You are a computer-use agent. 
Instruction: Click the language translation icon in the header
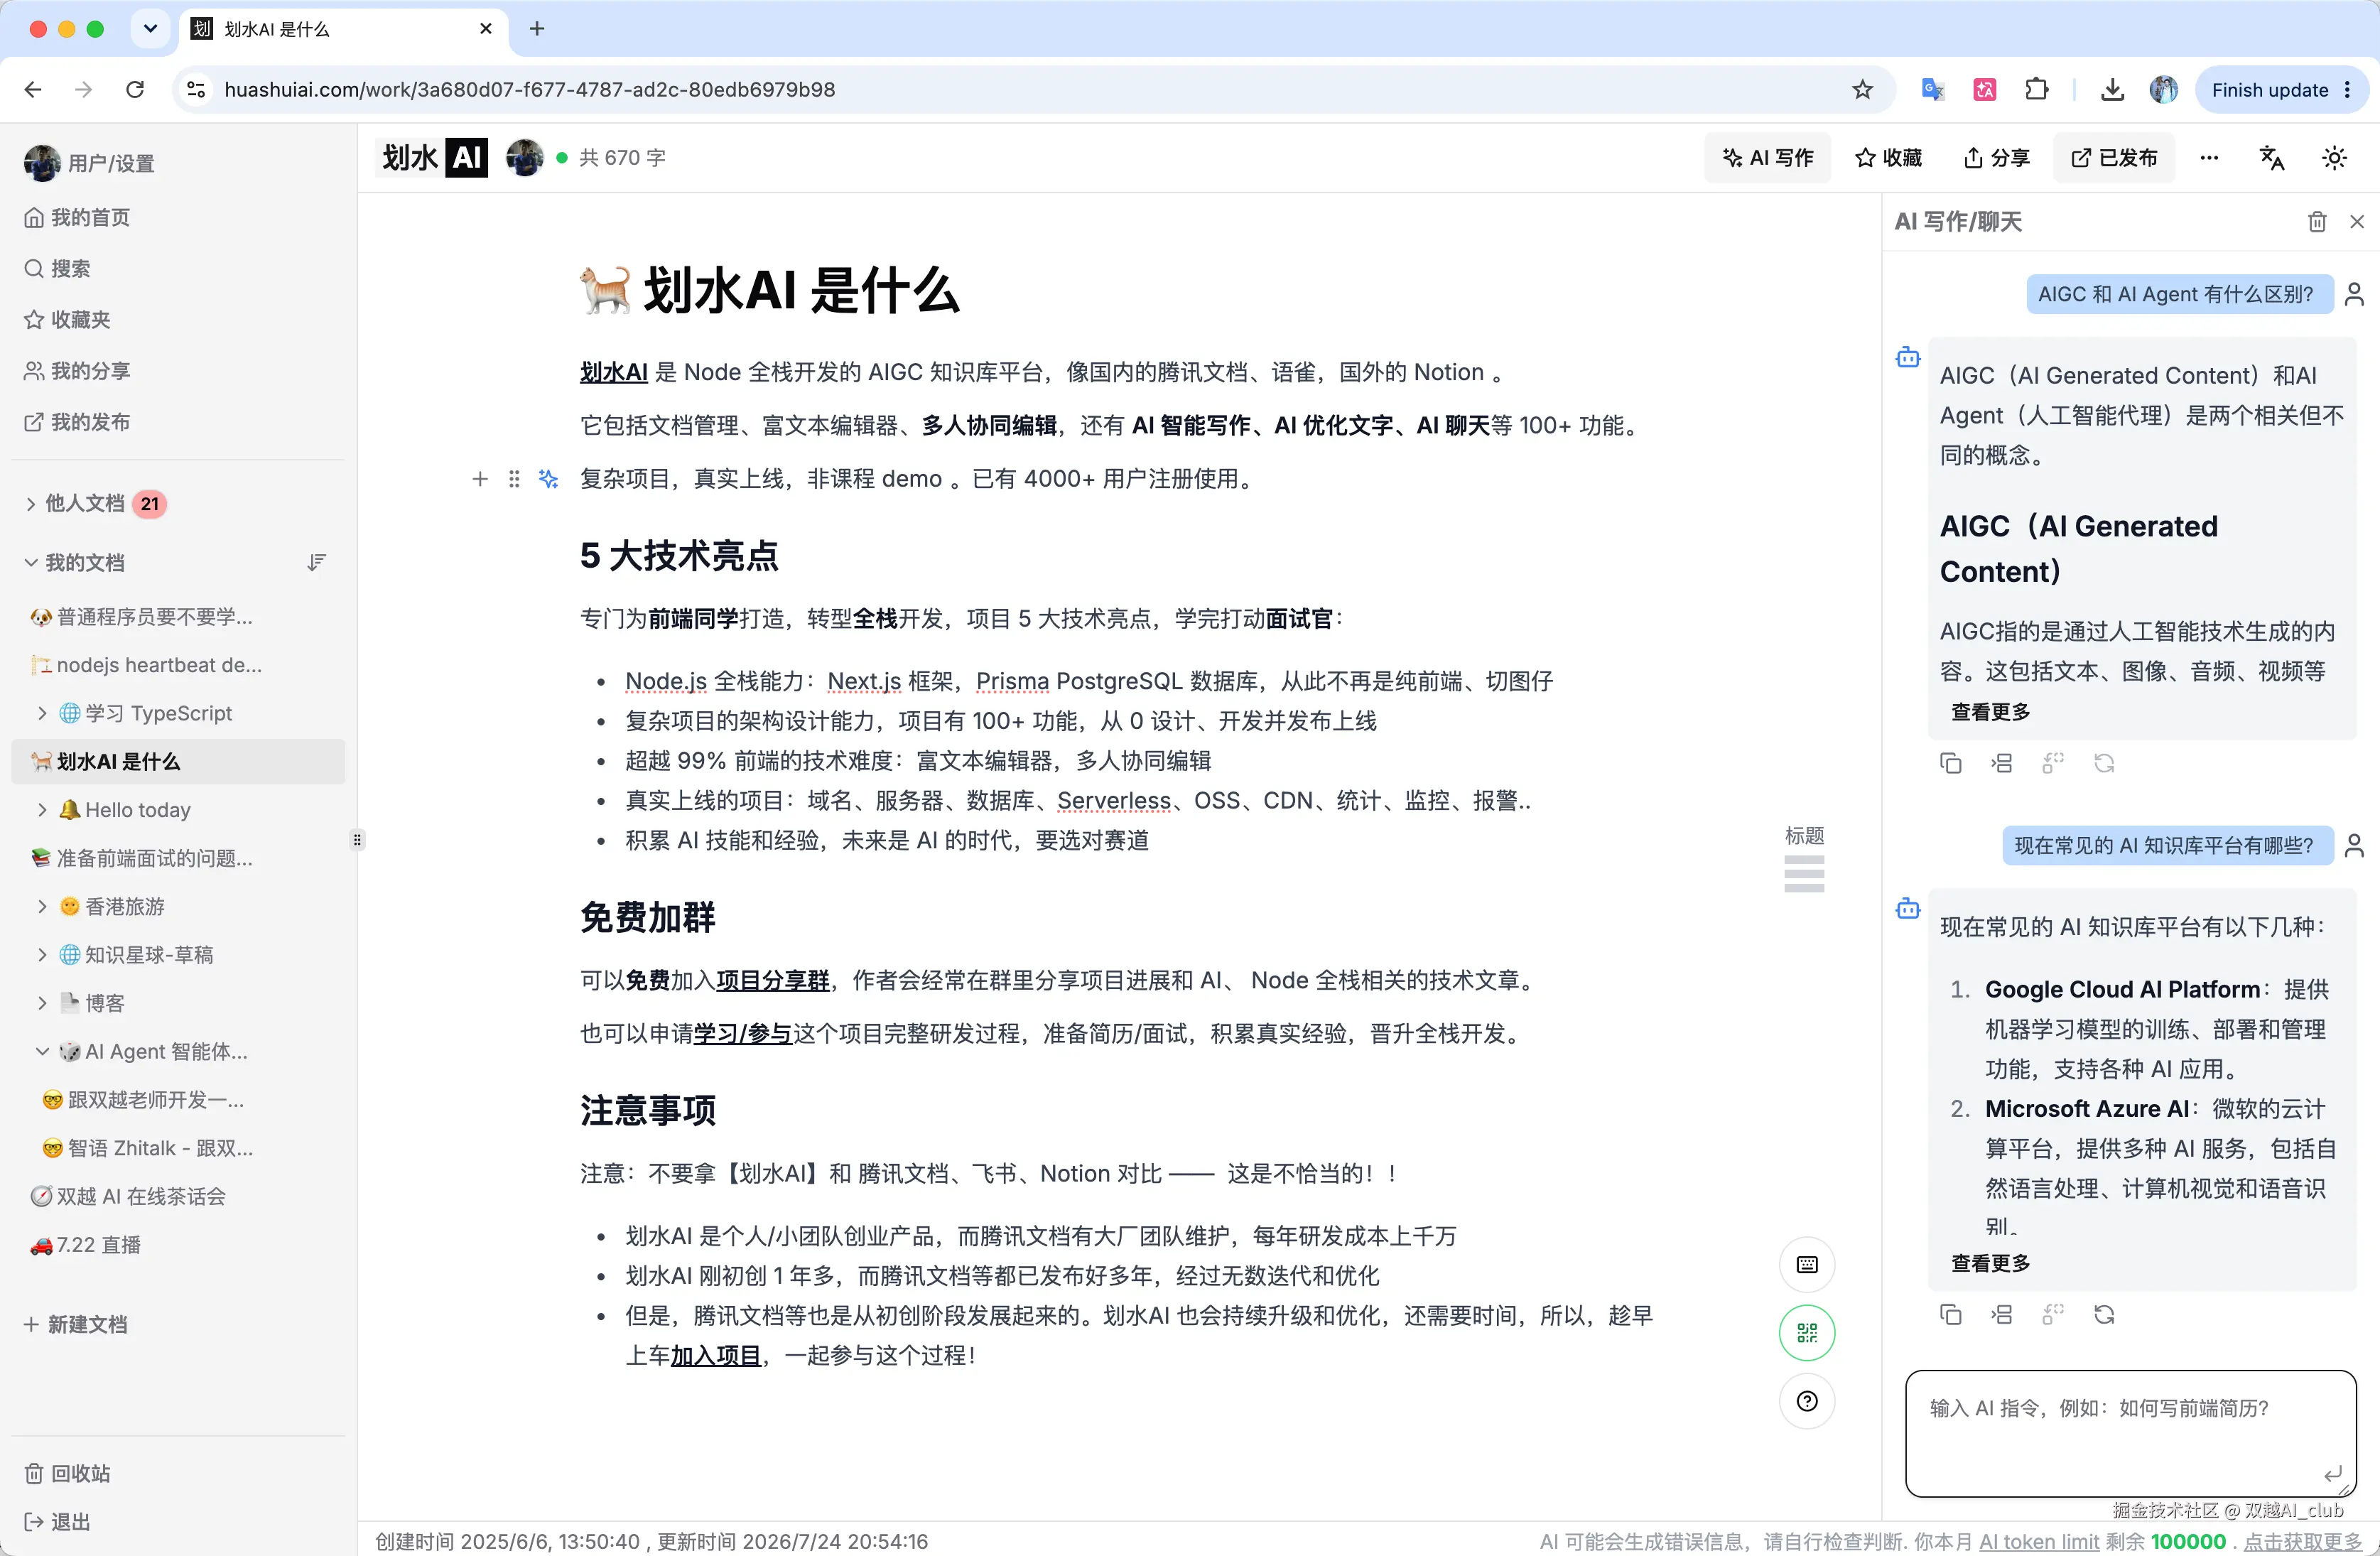pyautogui.click(x=2271, y=158)
